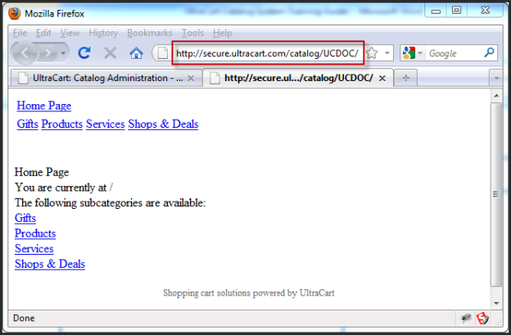Click Shops & Deals in subcategories list

(x=49, y=264)
